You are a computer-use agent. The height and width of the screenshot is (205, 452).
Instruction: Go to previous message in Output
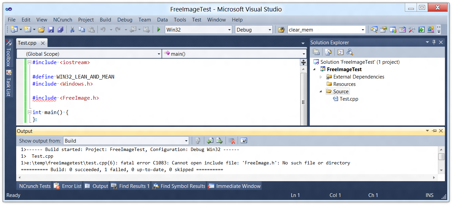click(x=210, y=141)
